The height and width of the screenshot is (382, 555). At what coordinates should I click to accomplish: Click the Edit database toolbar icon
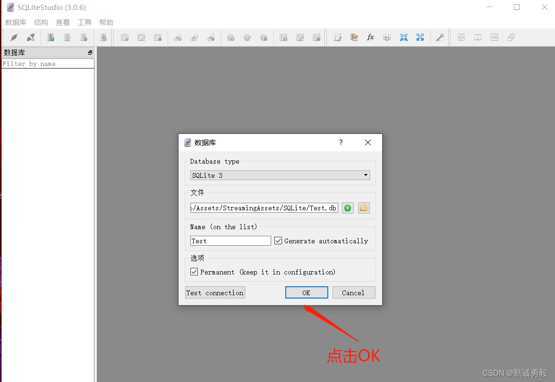tap(67, 37)
